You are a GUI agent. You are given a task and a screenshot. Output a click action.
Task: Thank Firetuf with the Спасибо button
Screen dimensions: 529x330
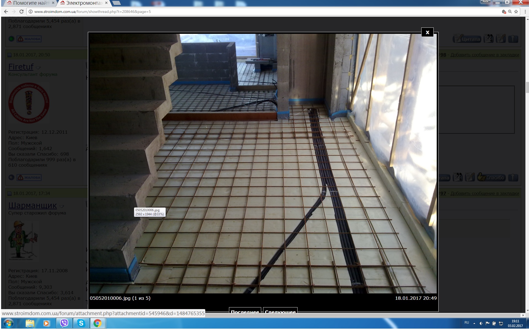tap(492, 177)
